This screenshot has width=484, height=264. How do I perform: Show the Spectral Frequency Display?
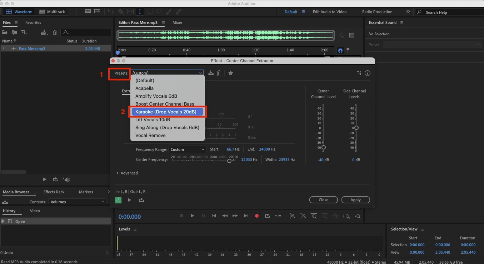tap(88, 11)
